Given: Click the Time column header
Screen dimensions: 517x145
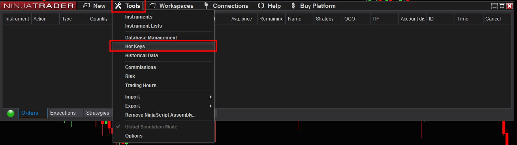Looking at the screenshot, I should point(469,19).
